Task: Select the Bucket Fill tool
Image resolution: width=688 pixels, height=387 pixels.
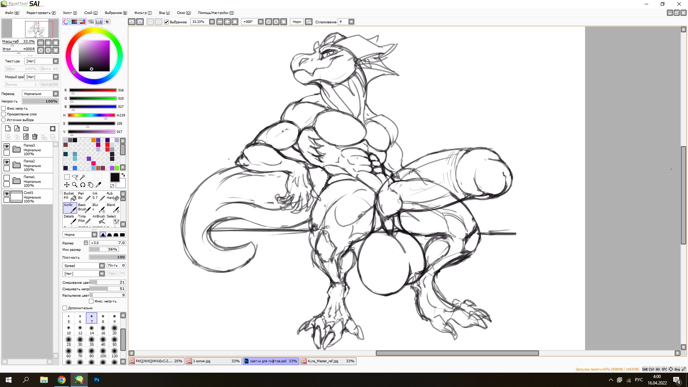Action: tap(70, 196)
